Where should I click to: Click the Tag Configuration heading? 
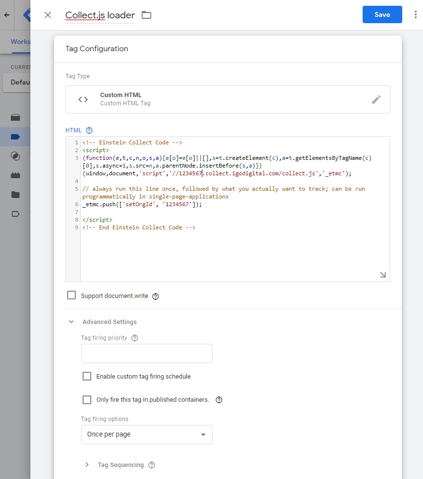(x=97, y=49)
